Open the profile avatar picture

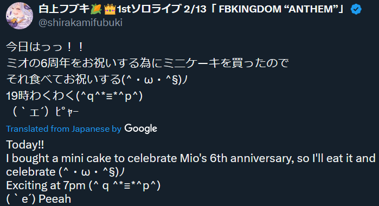20,16
